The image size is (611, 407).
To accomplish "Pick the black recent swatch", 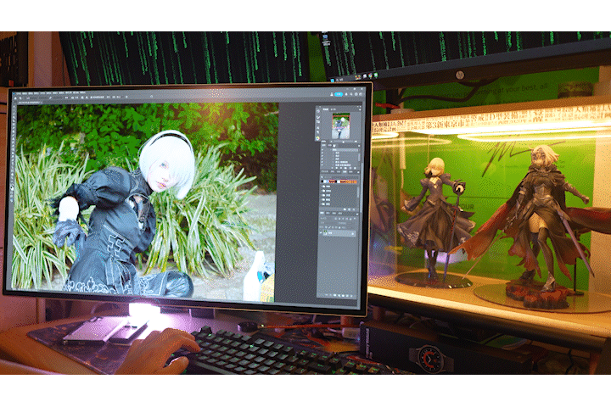I will (x=322, y=181).
